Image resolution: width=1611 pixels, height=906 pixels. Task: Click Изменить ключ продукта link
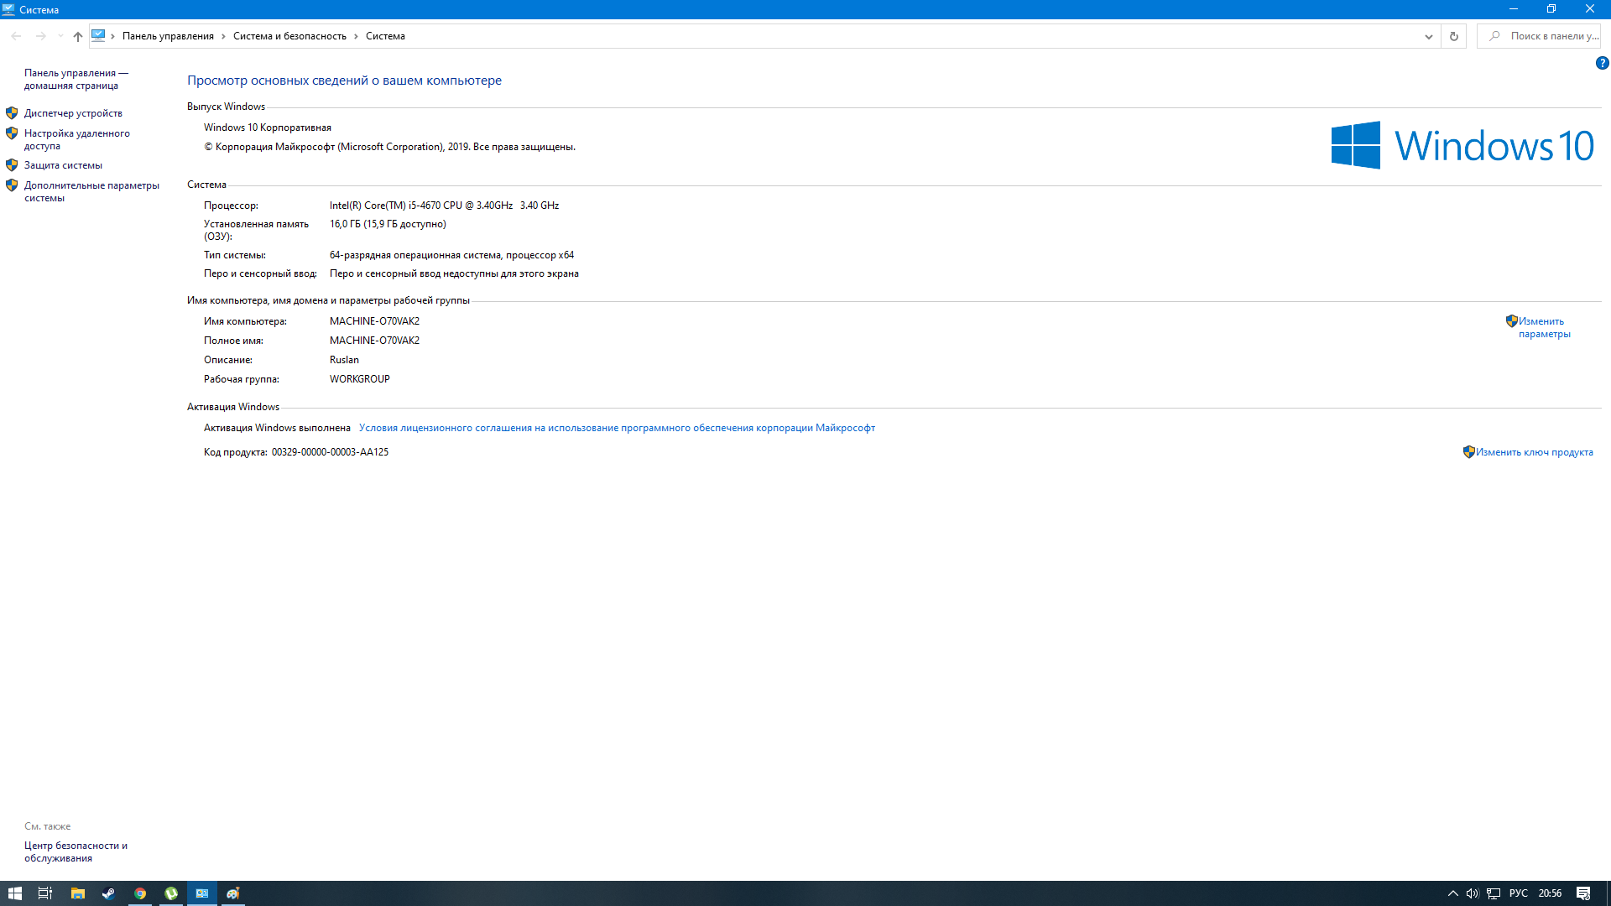(1534, 452)
